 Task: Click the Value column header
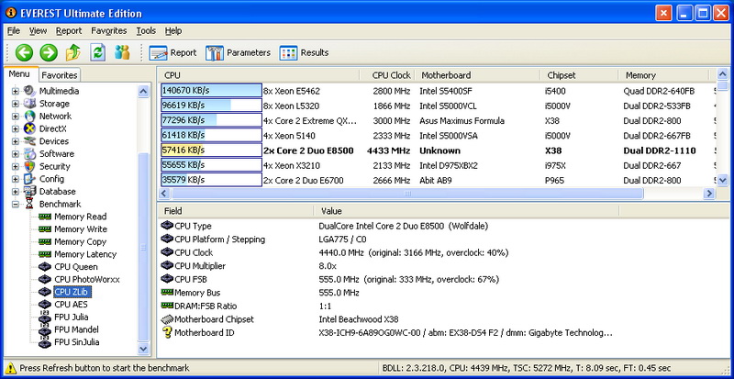[466, 211]
